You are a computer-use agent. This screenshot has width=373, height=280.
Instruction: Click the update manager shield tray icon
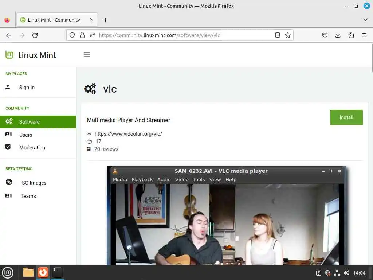(x=327, y=273)
